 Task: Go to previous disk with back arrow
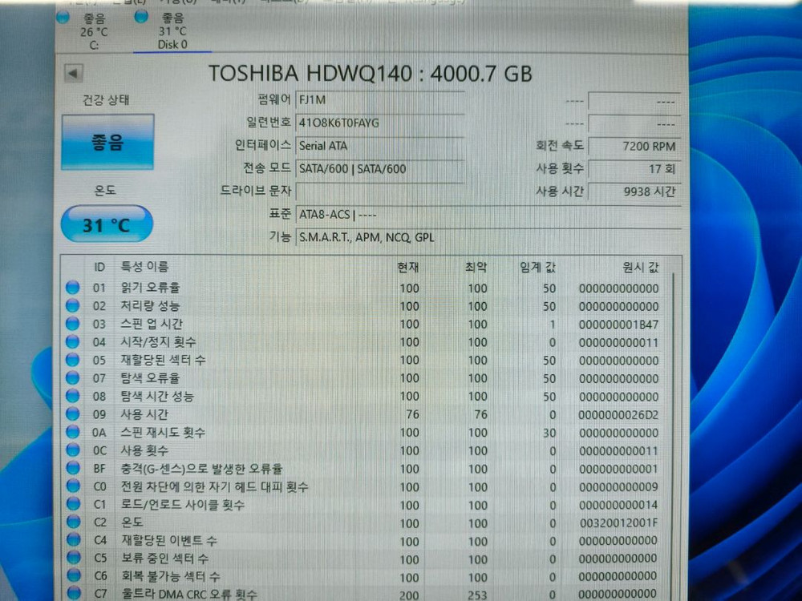[73, 73]
